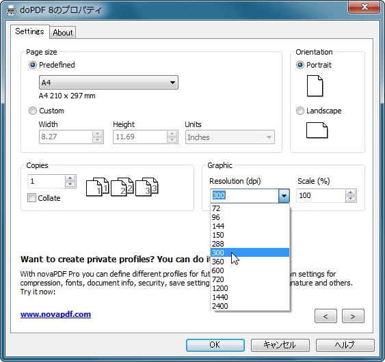Click the OK button
The height and width of the screenshot is (362, 385).
(x=215, y=345)
